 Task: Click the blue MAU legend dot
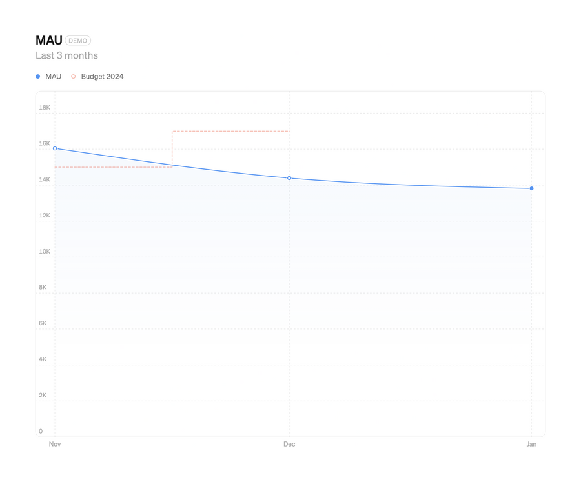[38, 76]
